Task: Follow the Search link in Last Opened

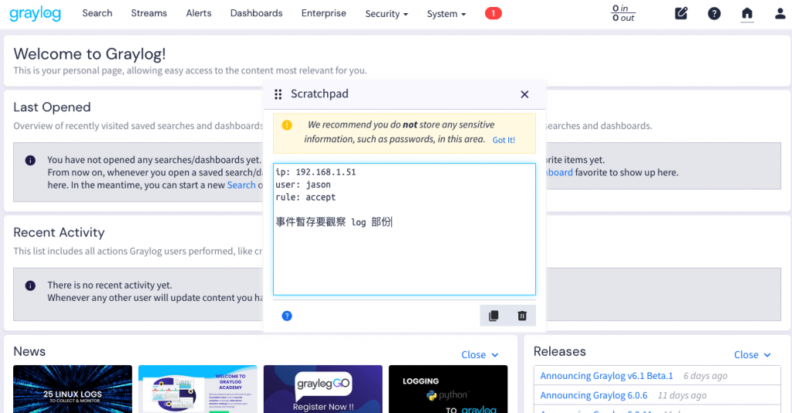Action: 241,185
